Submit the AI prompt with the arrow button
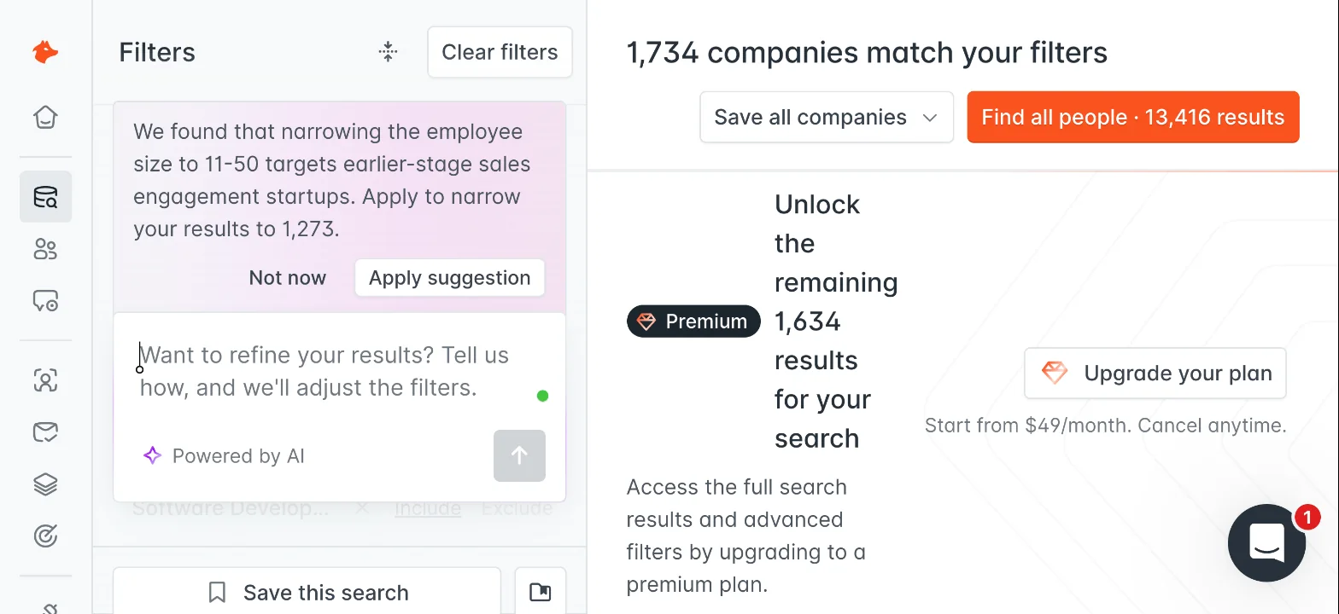Viewport: 1339px width, 614px height. click(x=519, y=455)
